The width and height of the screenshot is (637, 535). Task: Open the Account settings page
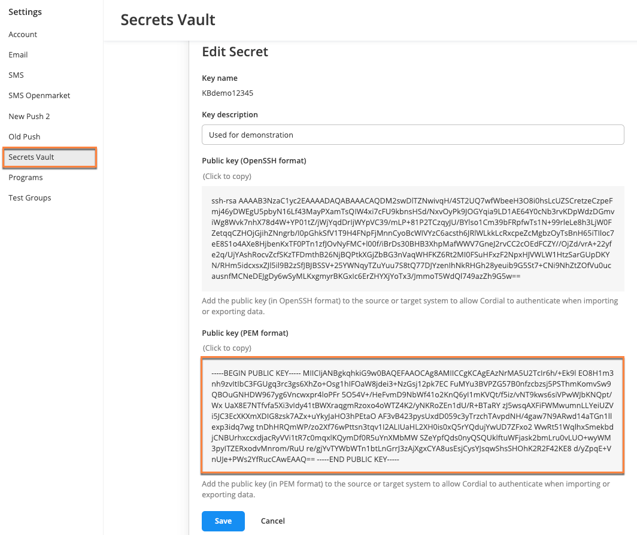pyautogui.click(x=23, y=35)
